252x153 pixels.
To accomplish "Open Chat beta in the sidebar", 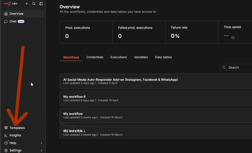I will 13,21.
